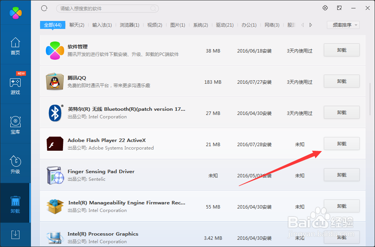Click the 腾讯QQ penguin icon

[x=55, y=82]
